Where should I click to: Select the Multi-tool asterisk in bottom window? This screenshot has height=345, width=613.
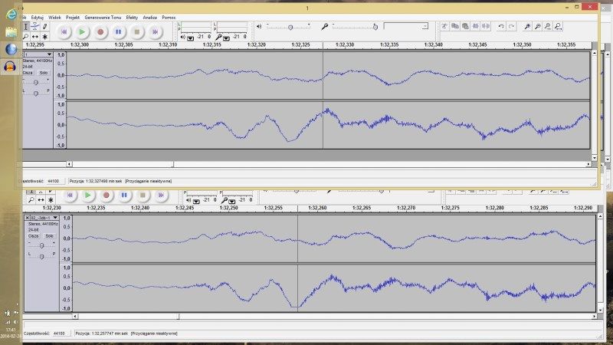[x=51, y=200]
